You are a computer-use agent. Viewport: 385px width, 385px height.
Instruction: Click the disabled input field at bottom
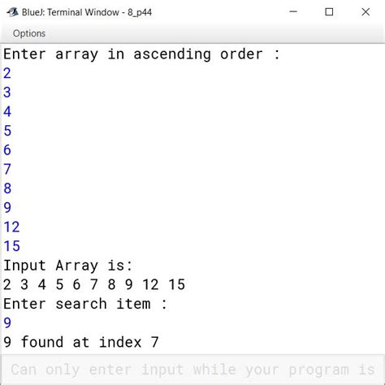pos(193,370)
